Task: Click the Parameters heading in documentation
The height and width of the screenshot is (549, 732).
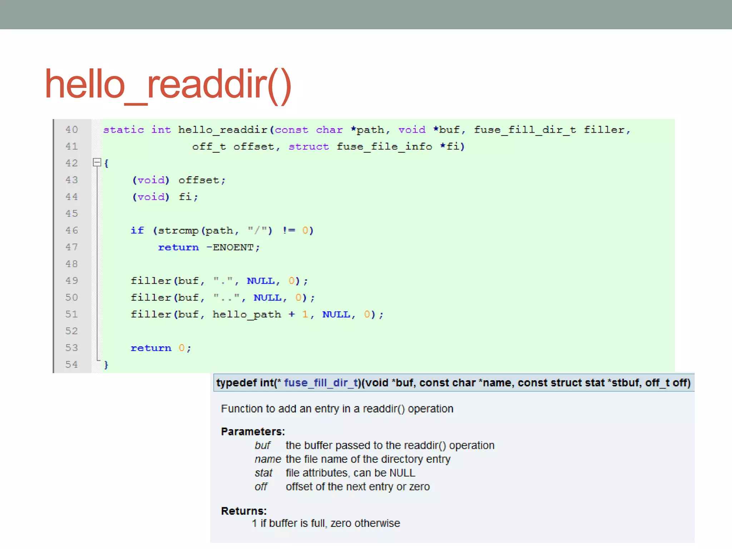Action: pos(252,431)
